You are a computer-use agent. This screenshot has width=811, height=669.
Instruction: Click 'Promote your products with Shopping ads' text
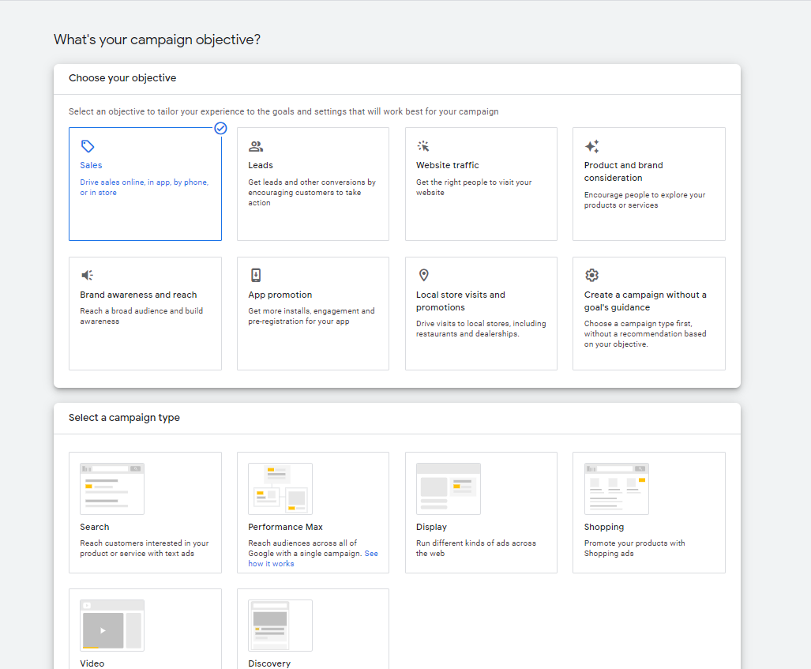pyautogui.click(x=635, y=548)
